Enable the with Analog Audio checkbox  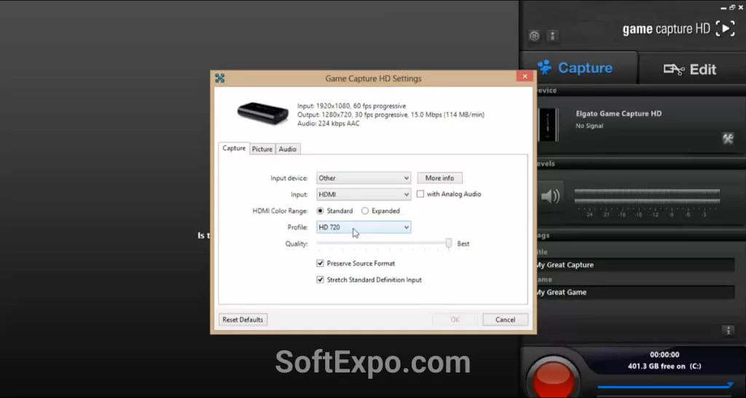(x=420, y=194)
